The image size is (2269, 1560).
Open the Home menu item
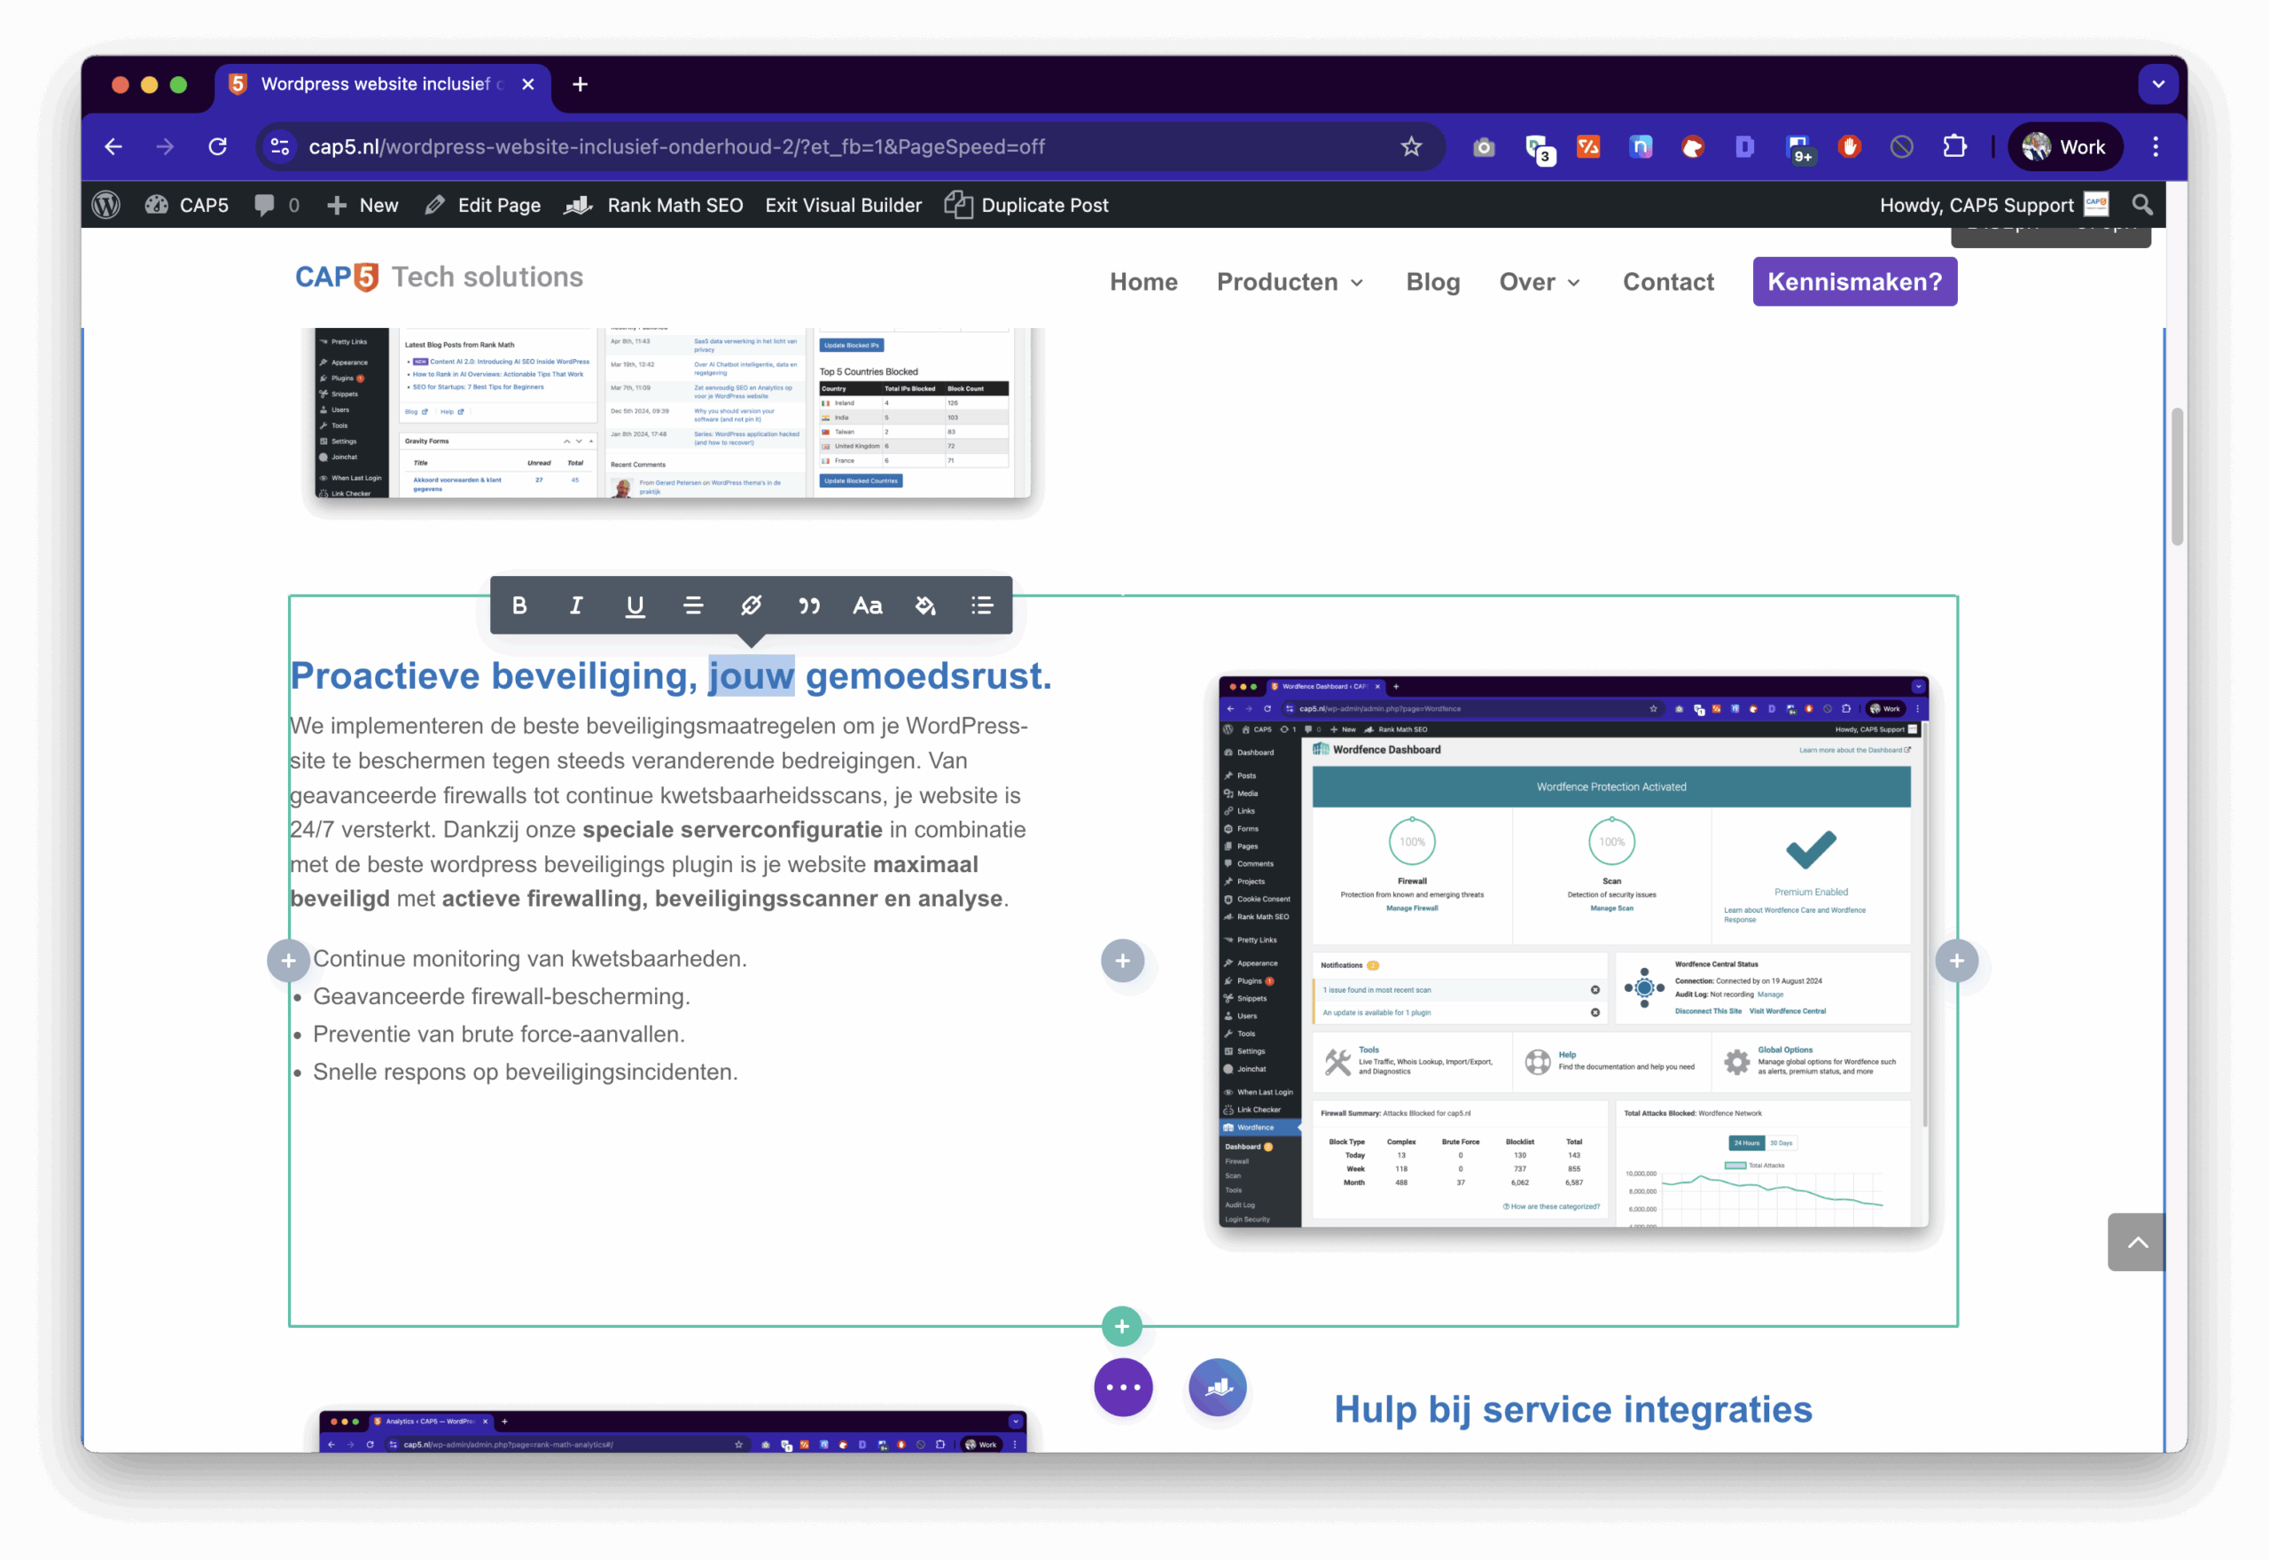1143,282
